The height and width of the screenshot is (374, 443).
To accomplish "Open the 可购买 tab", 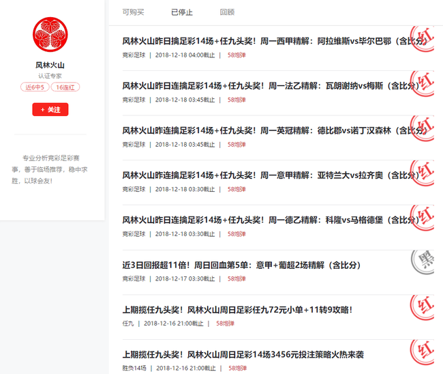I will [133, 12].
